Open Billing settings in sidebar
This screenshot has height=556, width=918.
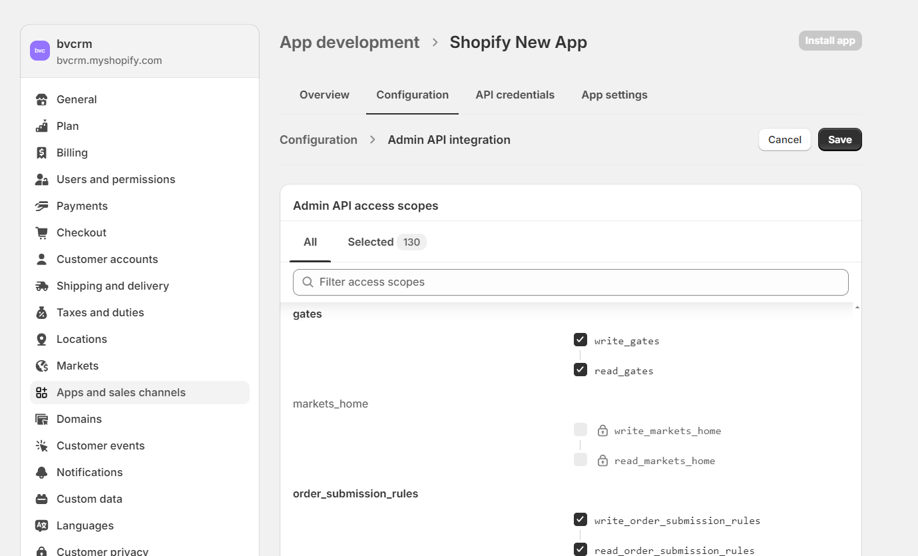click(140, 153)
